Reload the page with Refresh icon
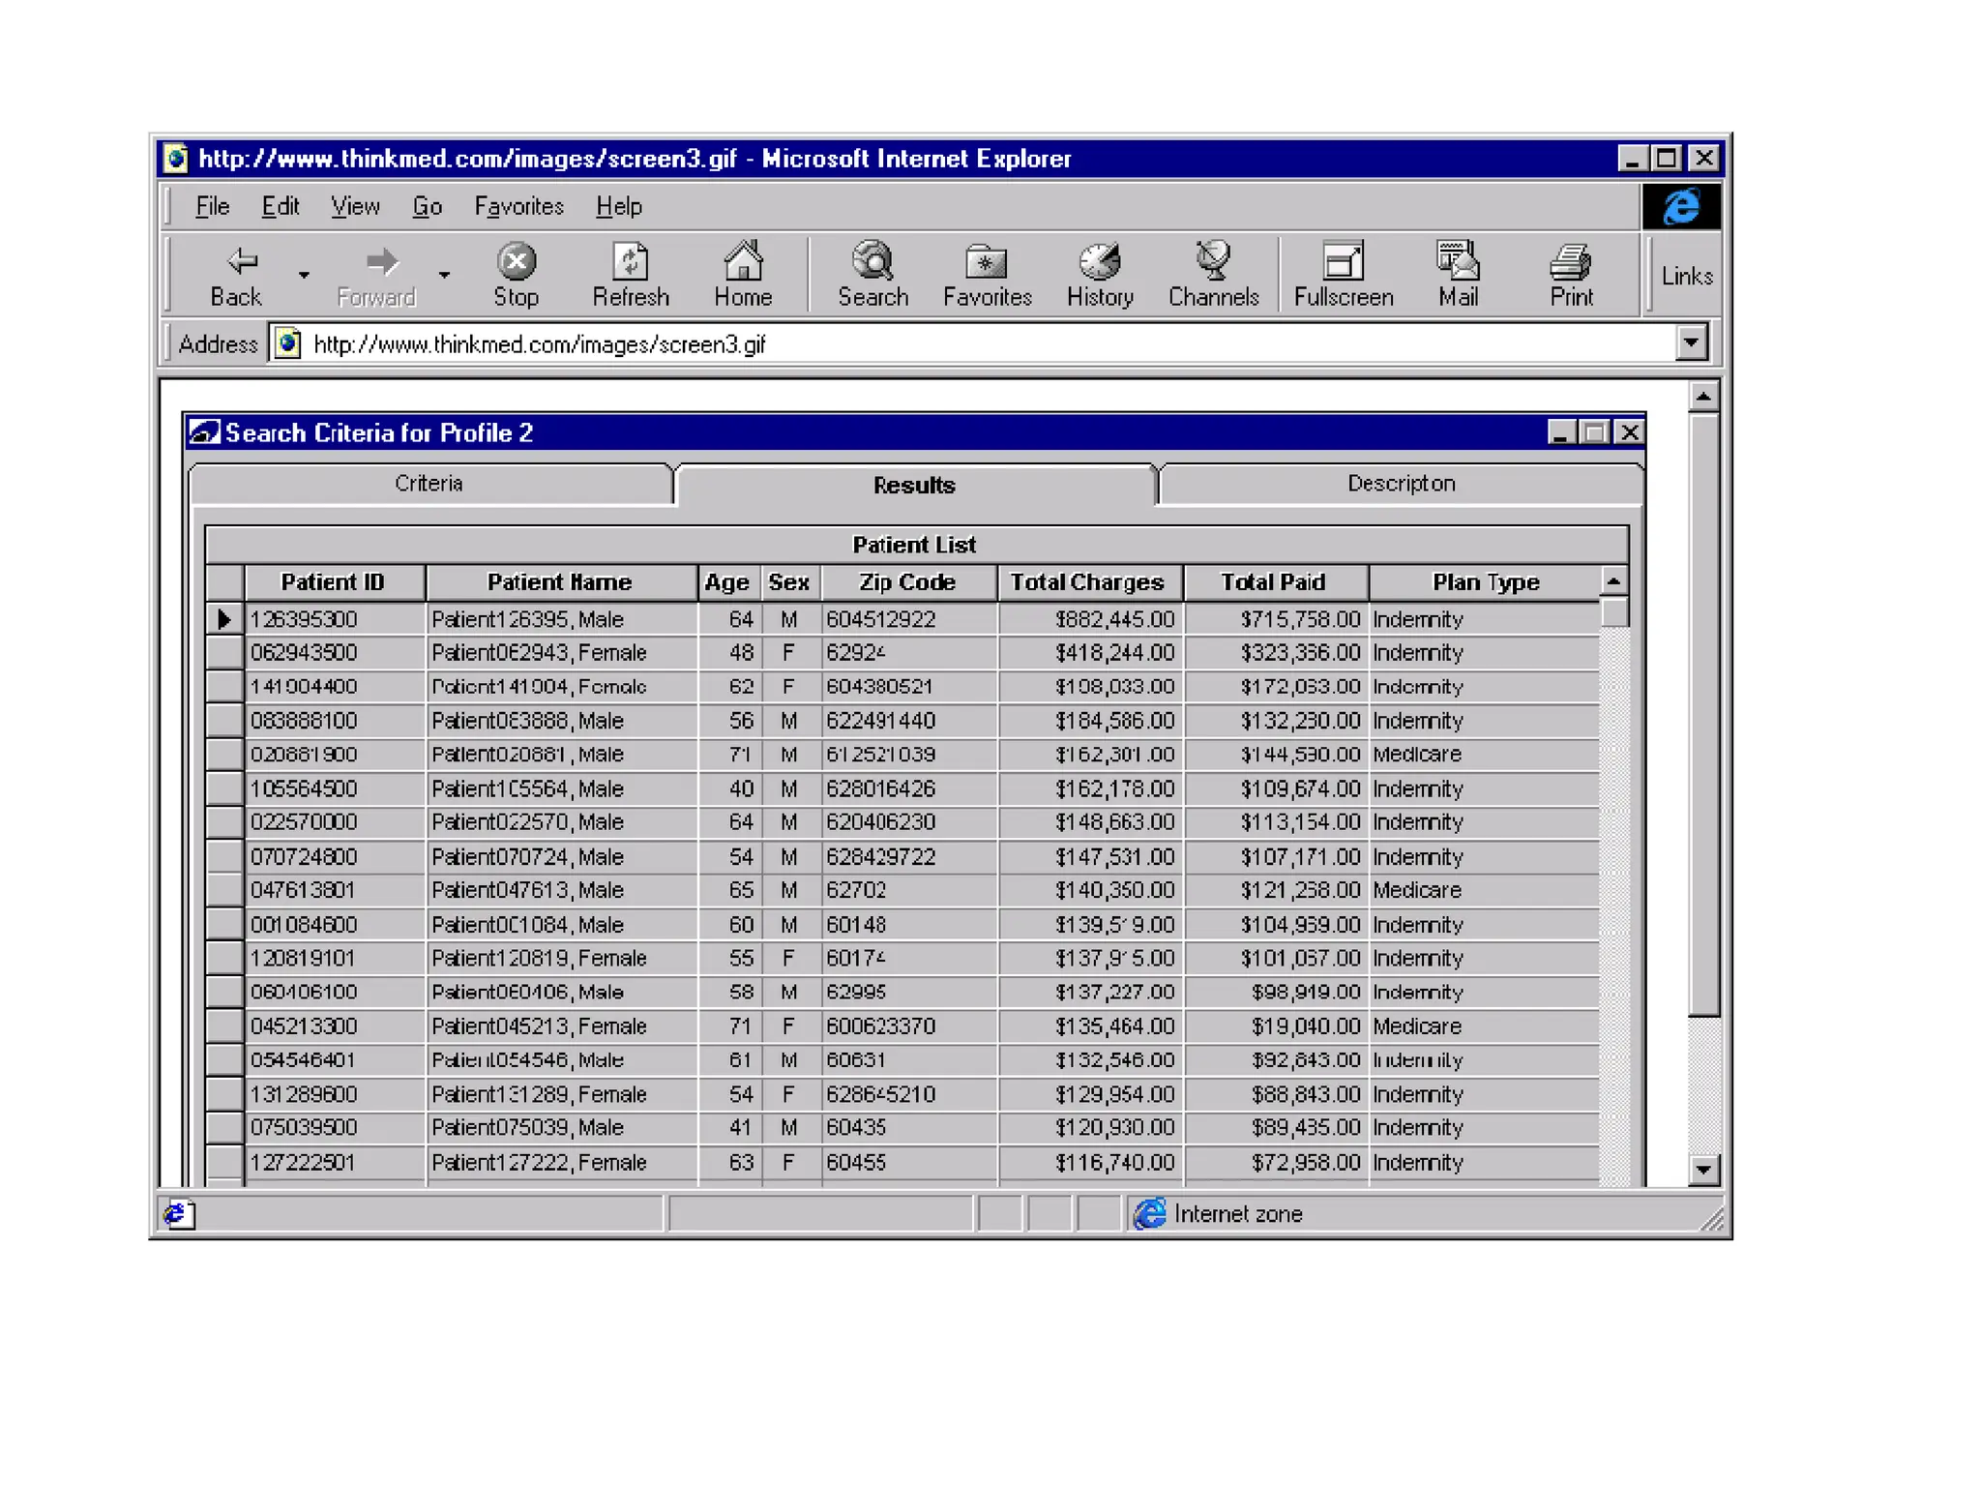Image resolution: width=1981 pixels, height=1486 pixels. [631, 262]
